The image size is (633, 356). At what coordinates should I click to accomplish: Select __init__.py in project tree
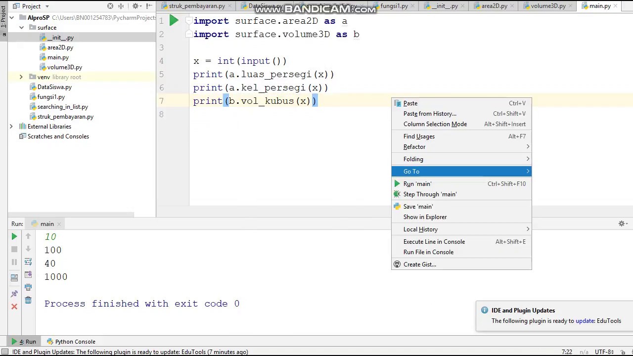point(60,38)
